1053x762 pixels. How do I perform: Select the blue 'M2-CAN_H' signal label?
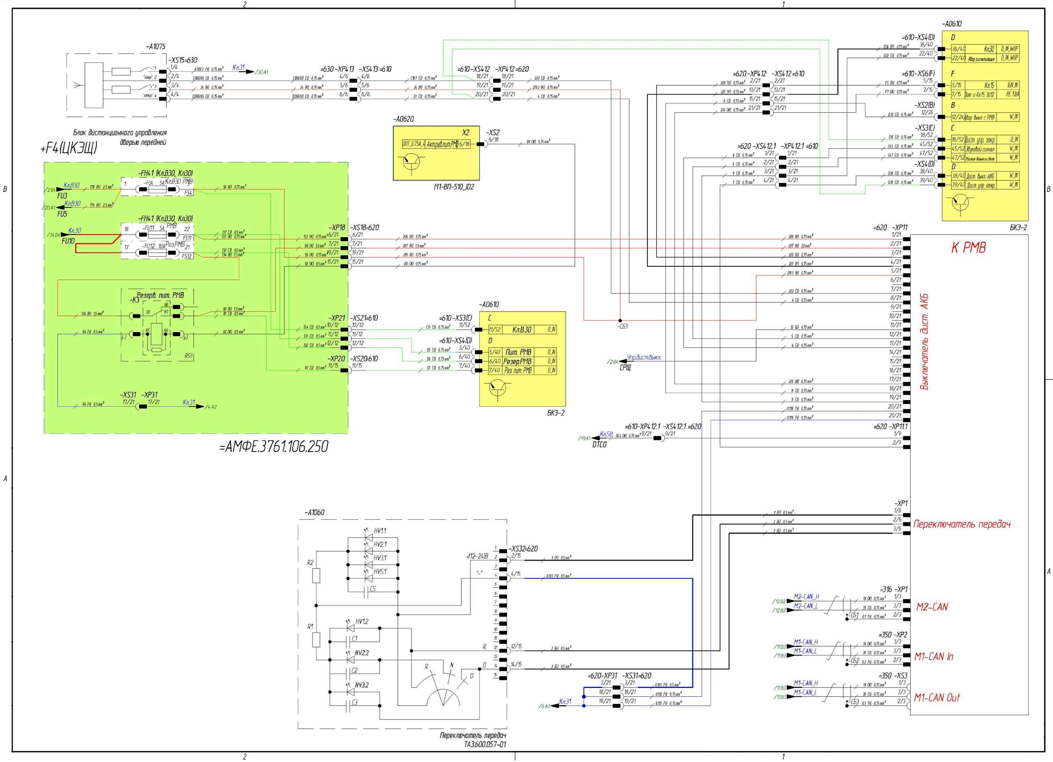pos(806,597)
